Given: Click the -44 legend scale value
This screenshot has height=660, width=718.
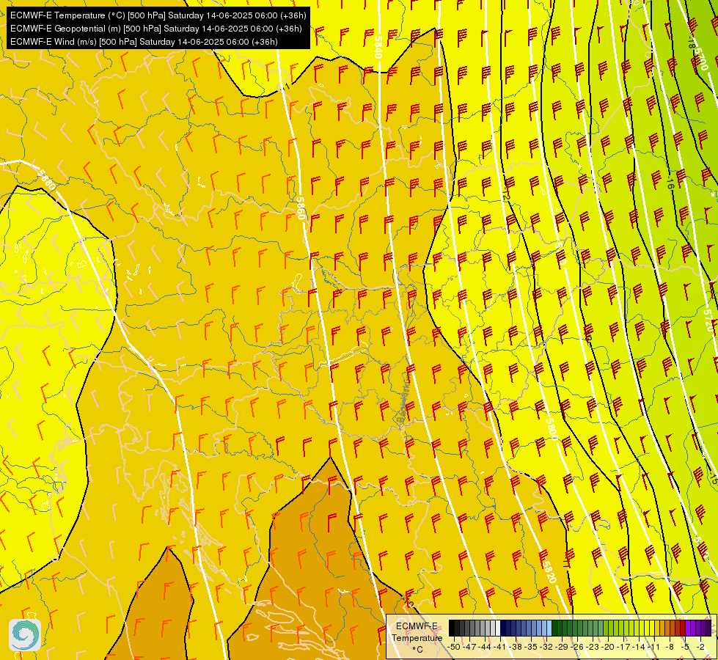Looking at the screenshot, I should click(x=485, y=647).
